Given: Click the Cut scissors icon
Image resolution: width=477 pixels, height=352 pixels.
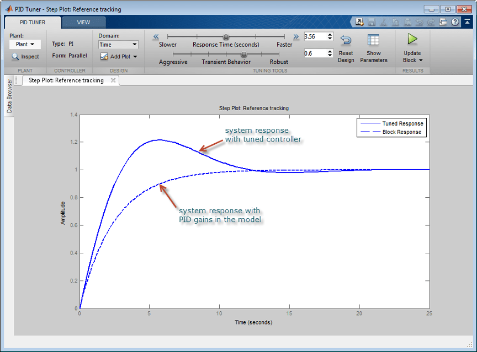Looking at the screenshot, I should pyautogui.click(x=384, y=22).
